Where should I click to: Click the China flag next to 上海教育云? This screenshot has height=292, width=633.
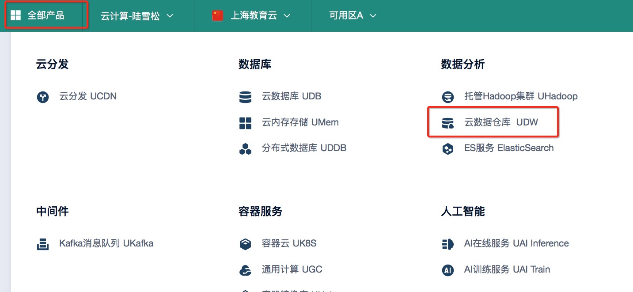click(x=217, y=16)
